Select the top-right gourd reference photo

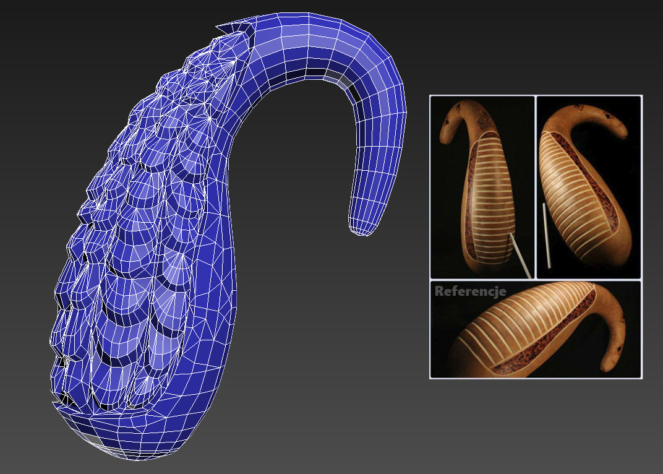pos(589,187)
